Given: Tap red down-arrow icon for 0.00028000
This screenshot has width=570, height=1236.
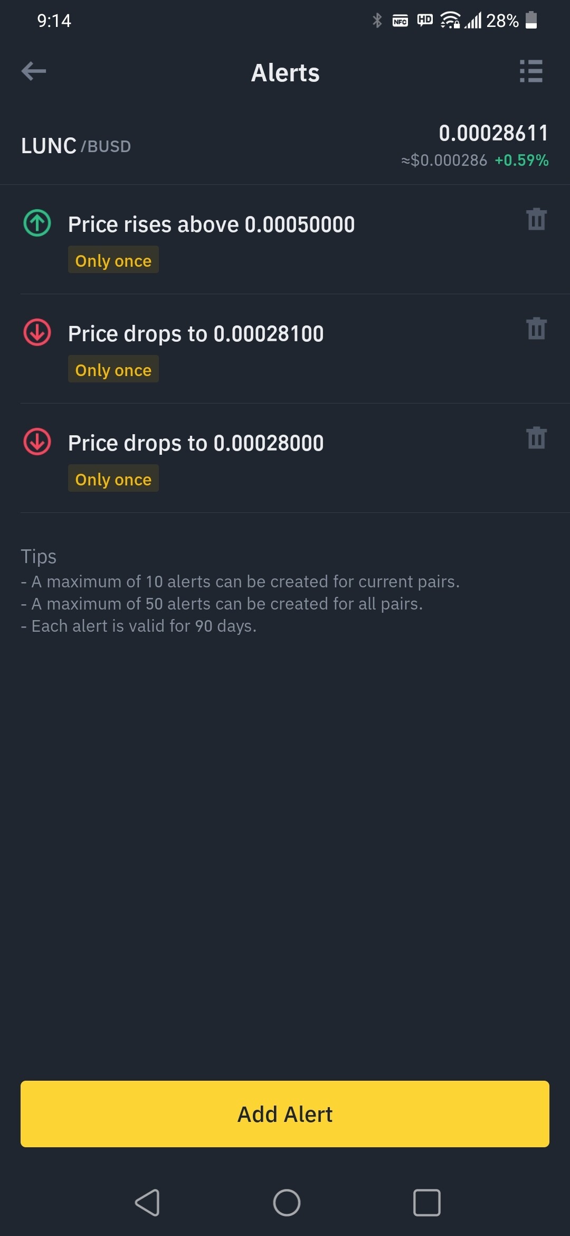Looking at the screenshot, I should tap(37, 442).
